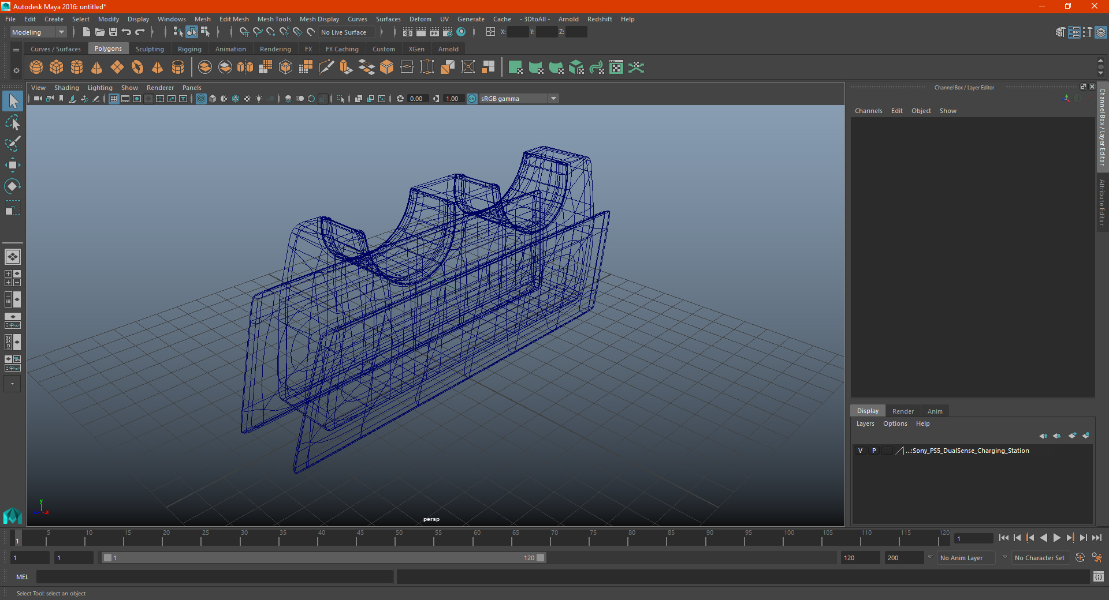The width and height of the screenshot is (1109, 600).
Task: Undo the last action
Action: [x=126, y=32]
